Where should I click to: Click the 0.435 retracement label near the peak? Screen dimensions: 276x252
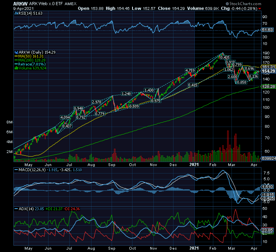225,58
